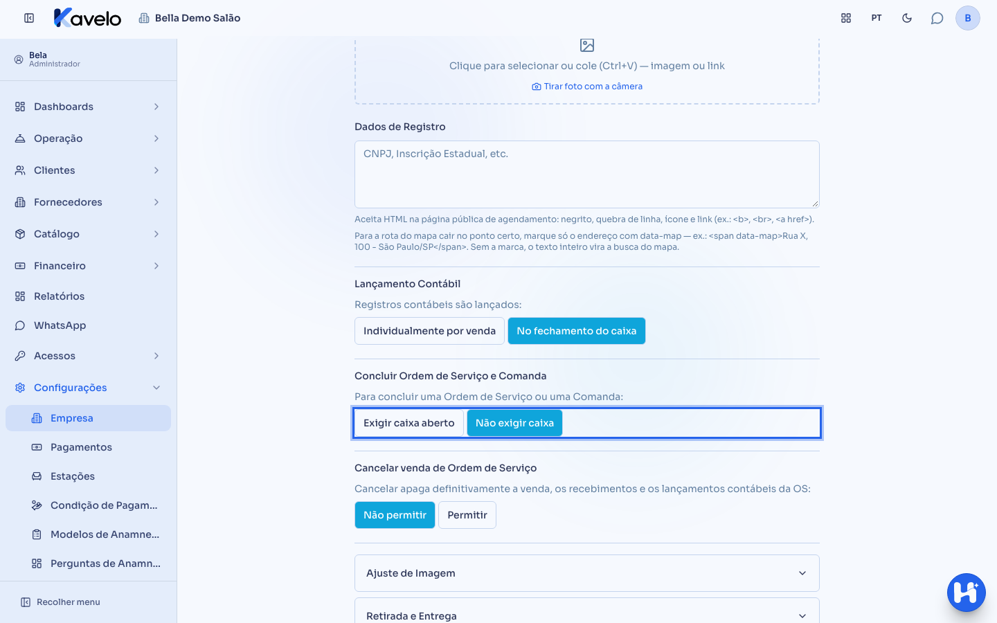Expand the Ajuste de Imagem section

click(x=587, y=573)
